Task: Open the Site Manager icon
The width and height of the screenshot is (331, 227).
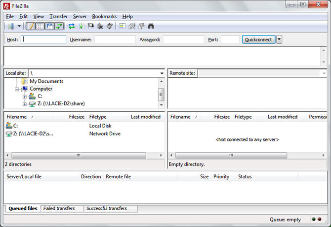Action: [11, 26]
